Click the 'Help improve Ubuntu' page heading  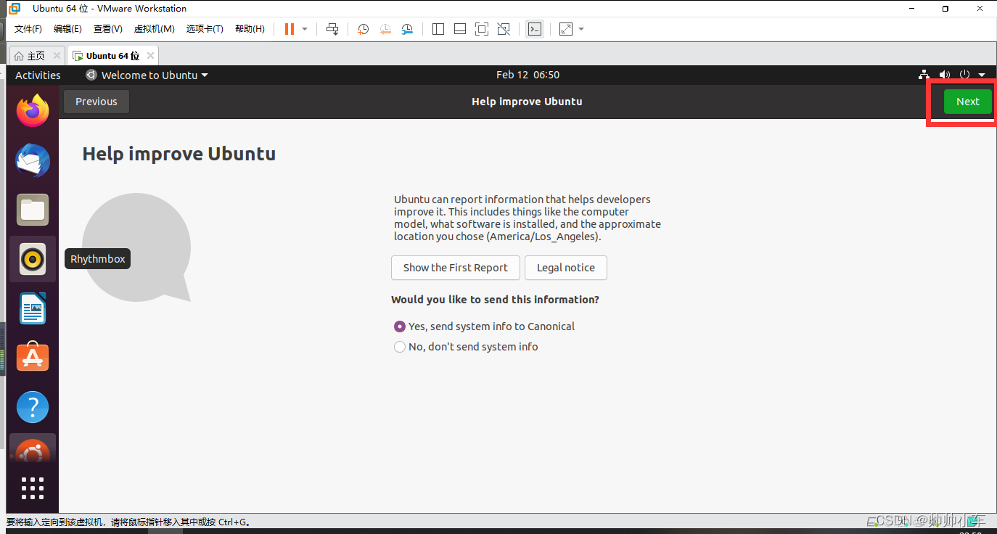tap(179, 154)
